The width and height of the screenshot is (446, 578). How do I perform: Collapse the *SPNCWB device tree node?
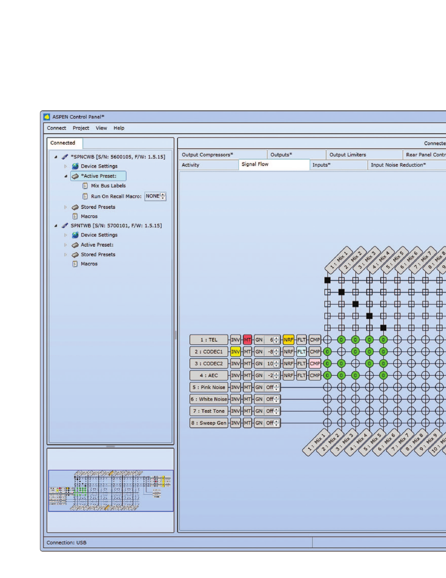56,157
